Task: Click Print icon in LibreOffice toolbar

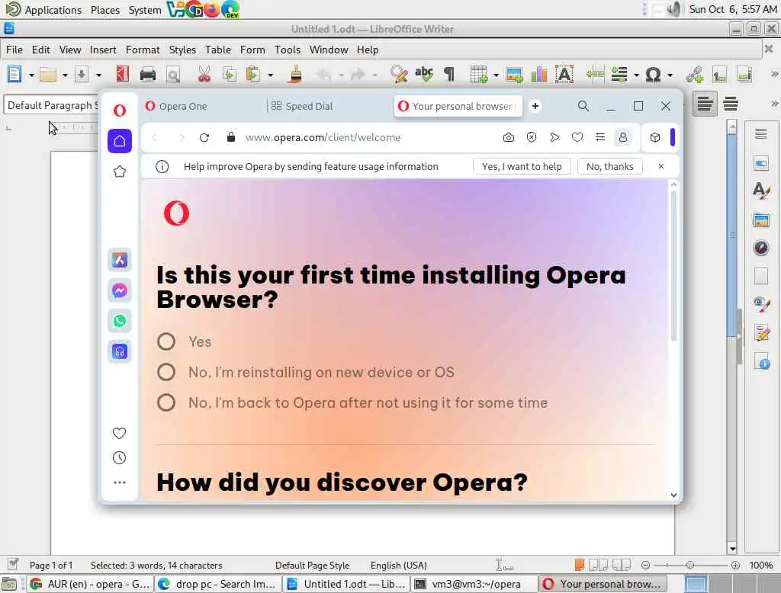Action: [x=148, y=75]
